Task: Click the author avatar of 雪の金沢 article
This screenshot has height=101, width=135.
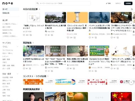Action: pyautogui.click(x=46, y=31)
